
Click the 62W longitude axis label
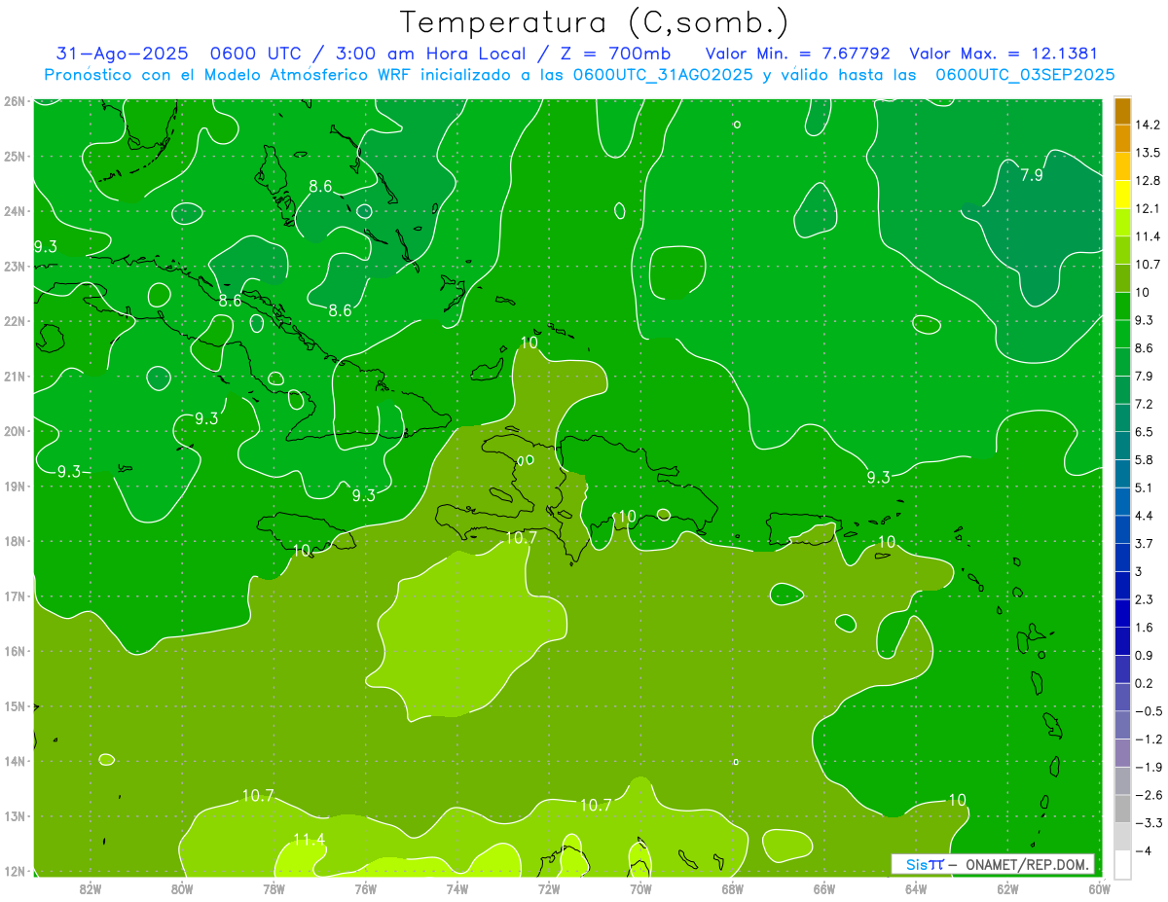coord(1007,887)
